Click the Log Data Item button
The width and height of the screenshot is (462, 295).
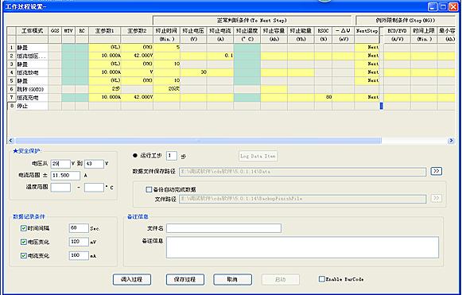[x=258, y=156]
